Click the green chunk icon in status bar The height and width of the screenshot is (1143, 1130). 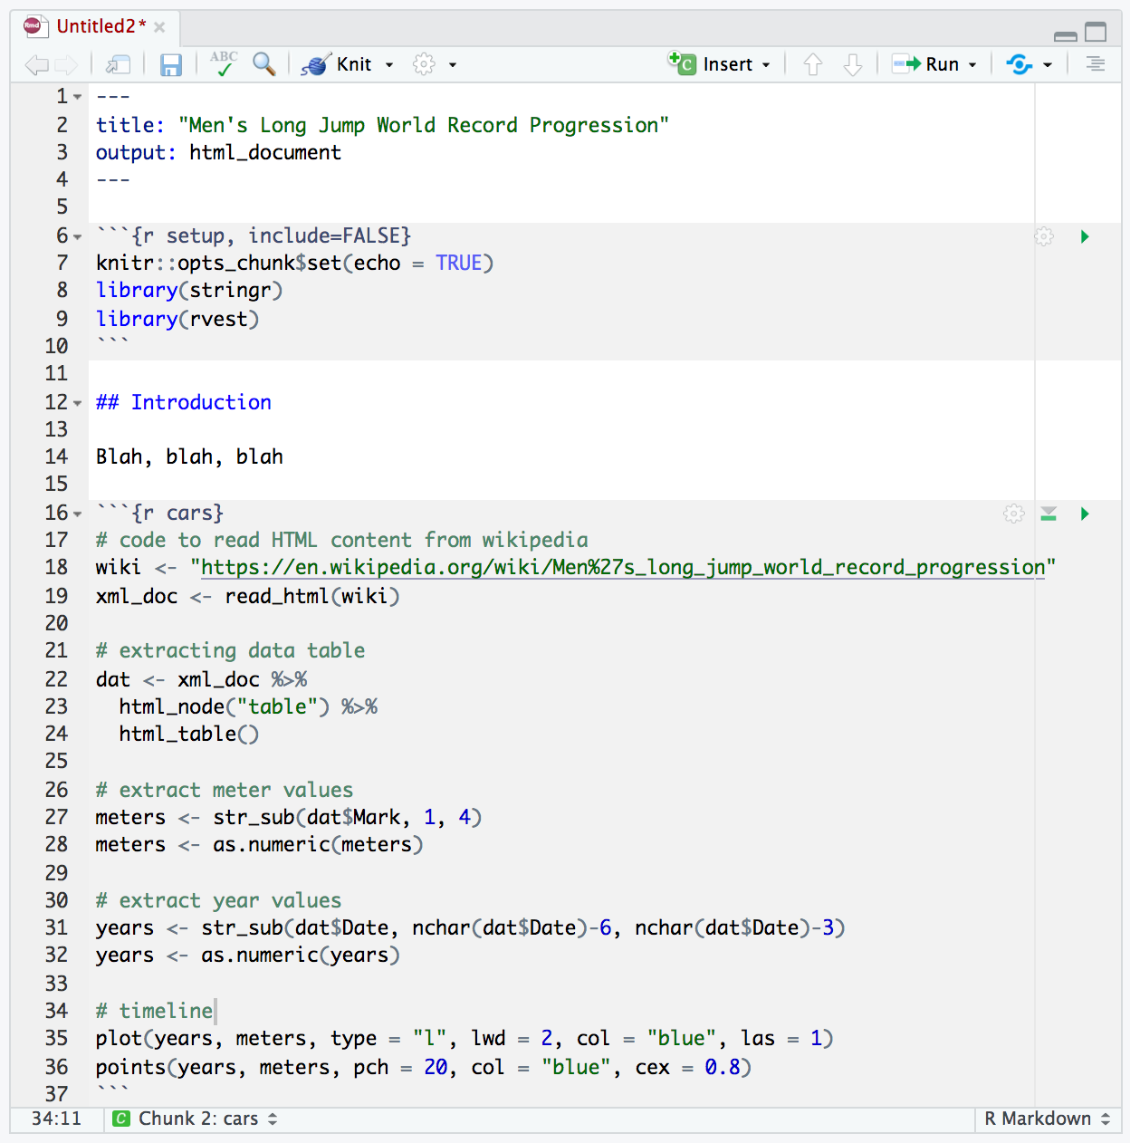pyautogui.click(x=120, y=1119)
